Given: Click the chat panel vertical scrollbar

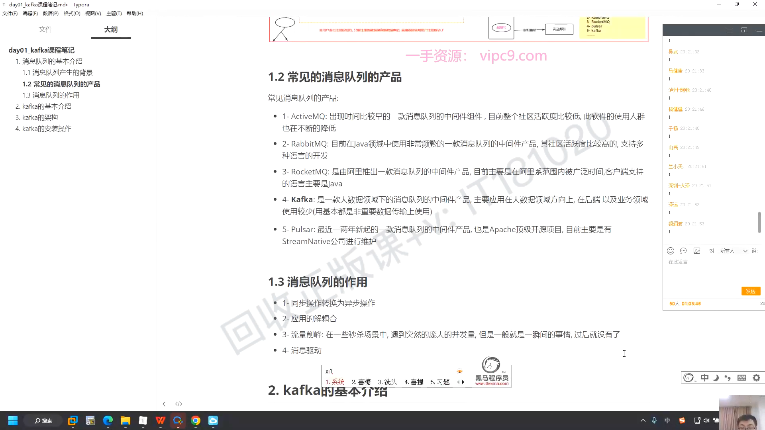Looking at the screenshot, I should (759, 222).
